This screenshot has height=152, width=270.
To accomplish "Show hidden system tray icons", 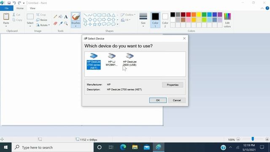I will tap(230, 147).
